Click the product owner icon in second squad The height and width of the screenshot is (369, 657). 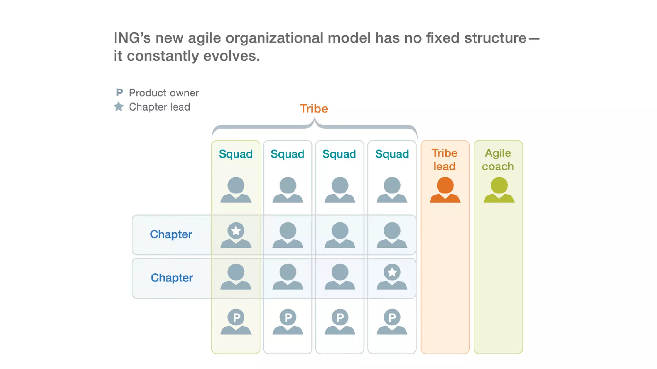(288, 321)
